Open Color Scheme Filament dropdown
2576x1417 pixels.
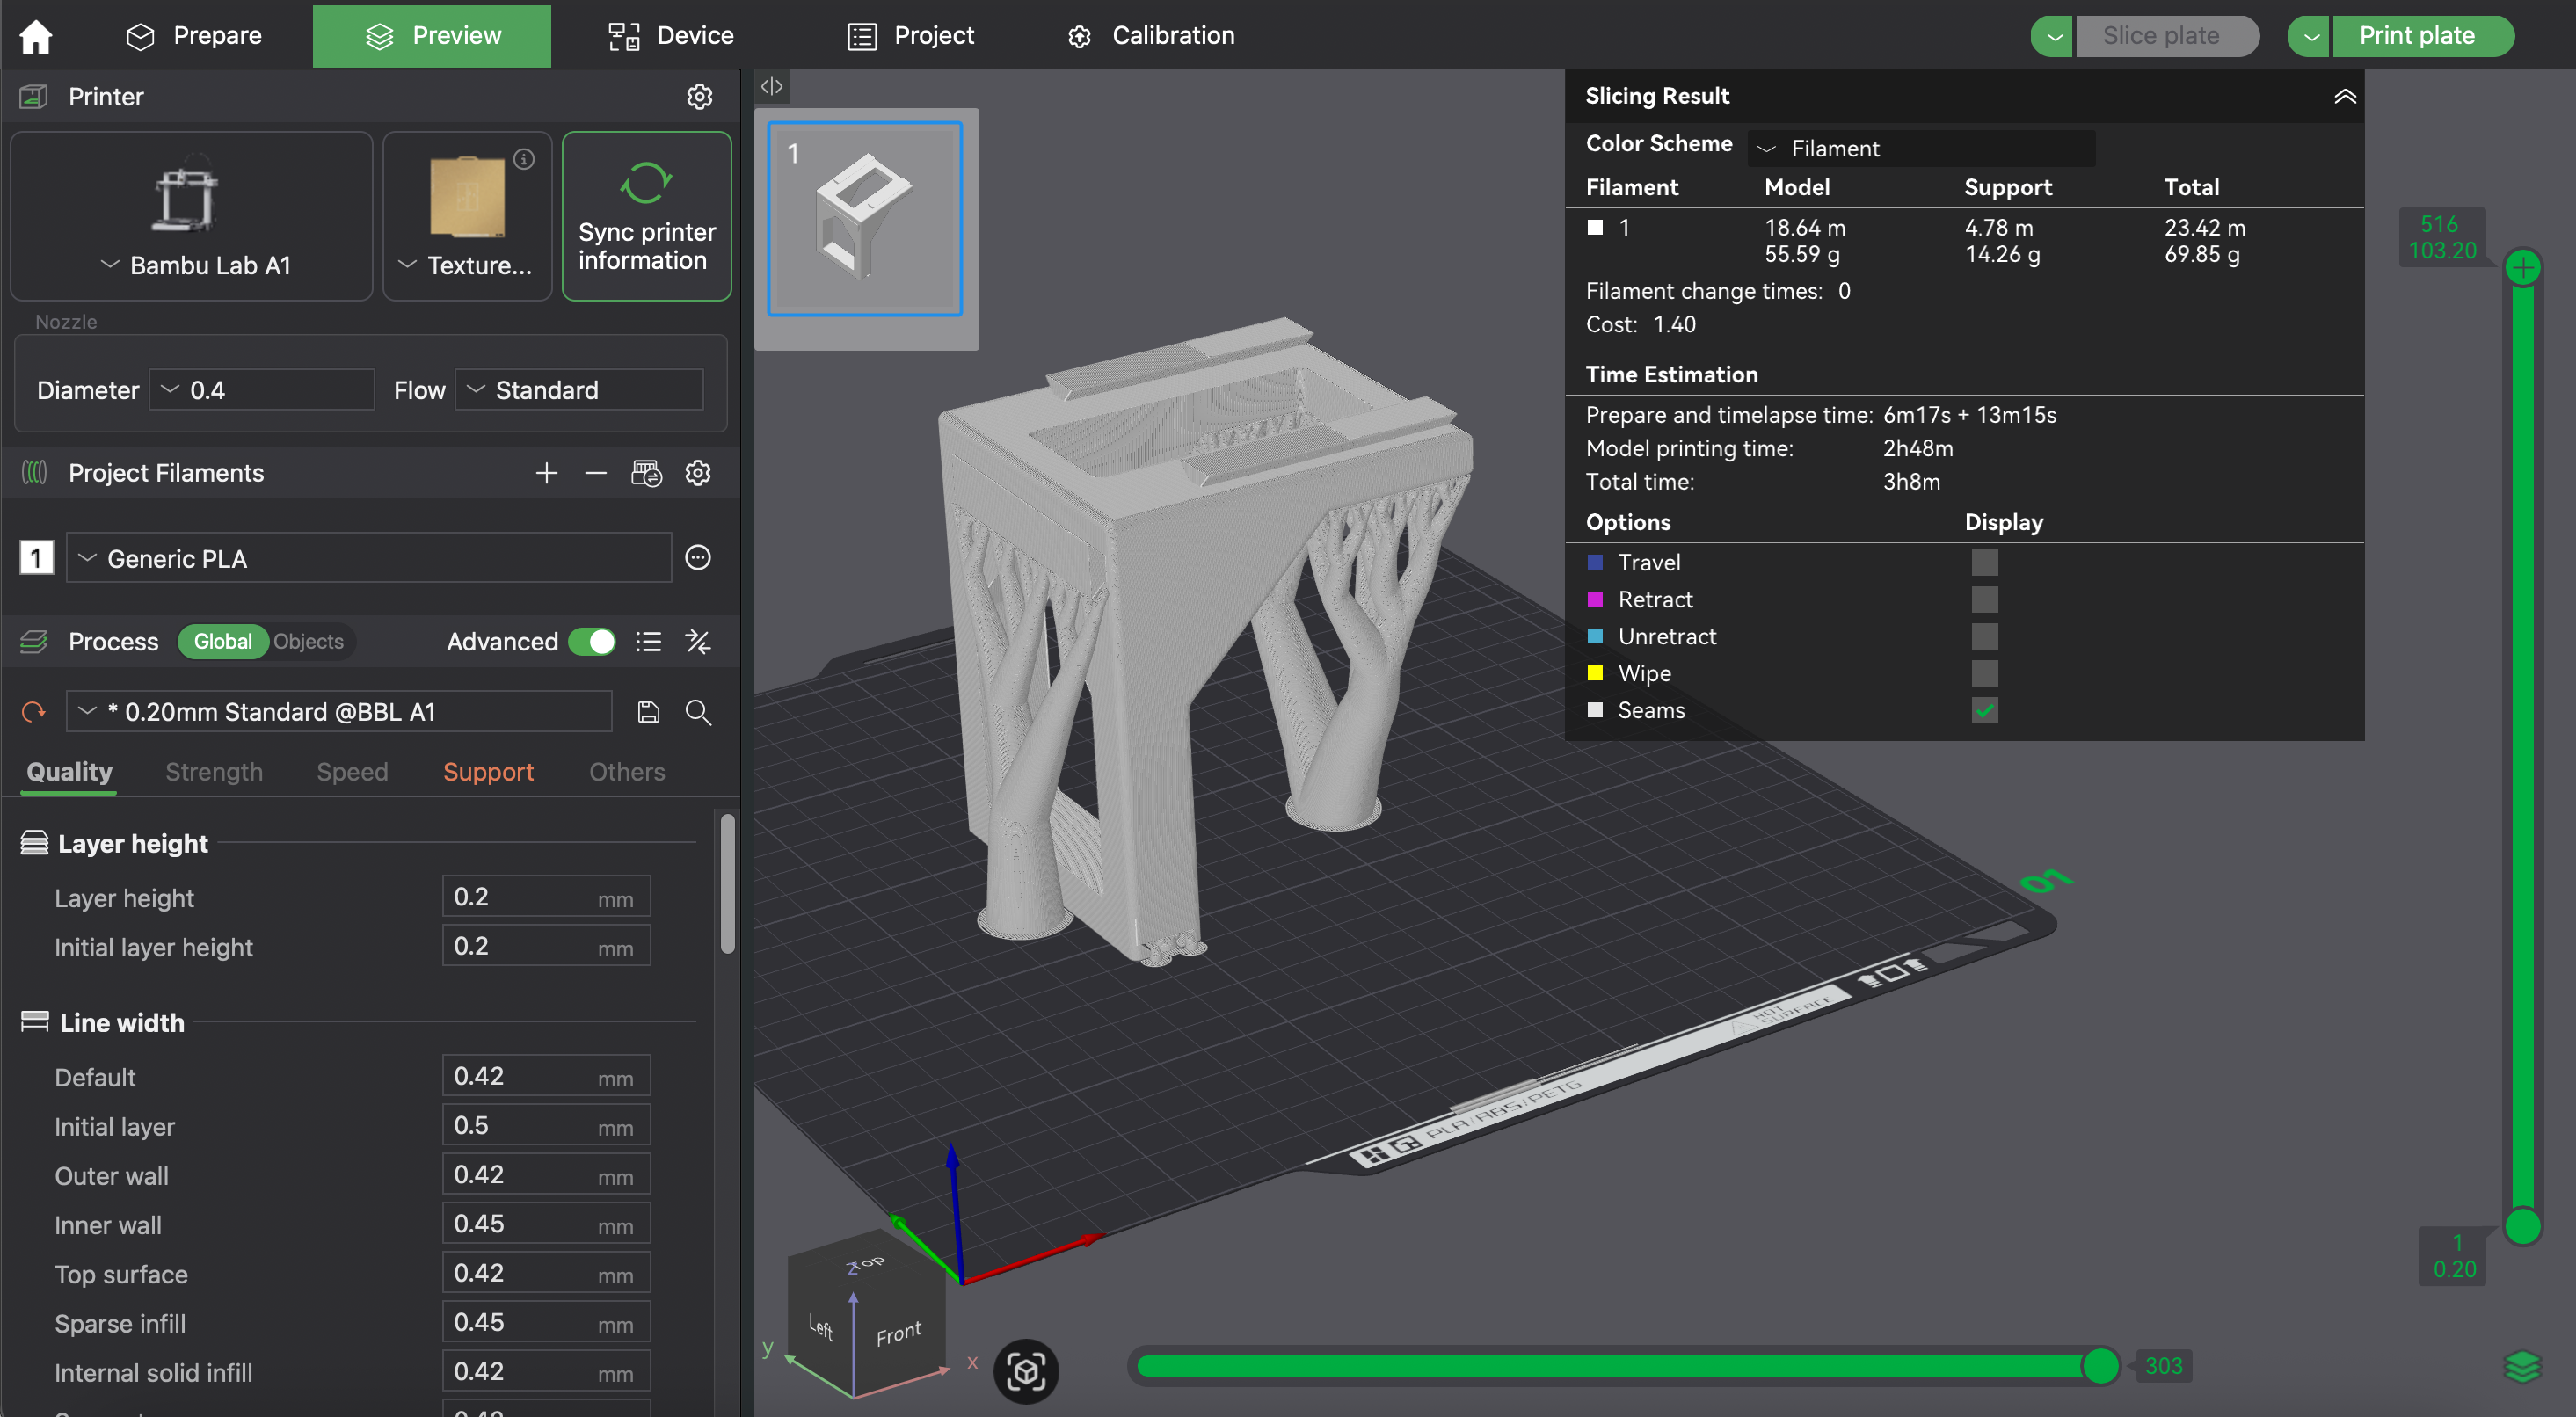1921,148
